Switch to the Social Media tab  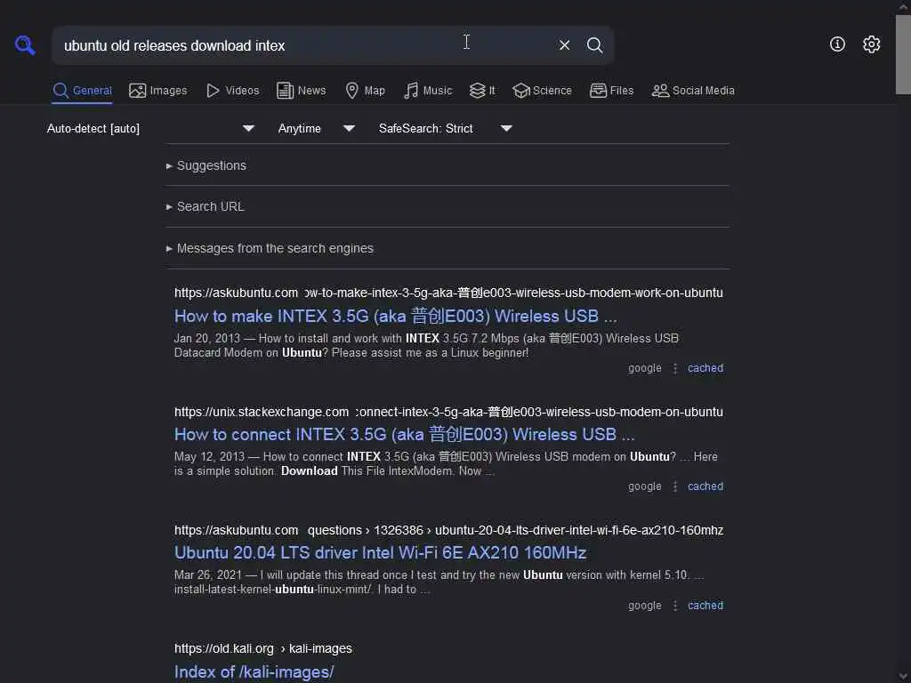[693, 91]
